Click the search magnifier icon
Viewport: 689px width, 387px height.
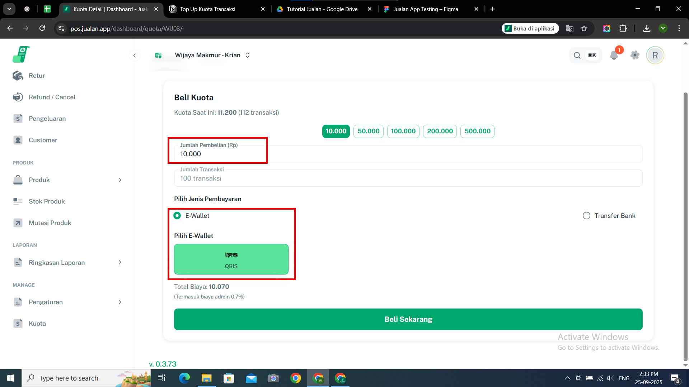(577, 55)
